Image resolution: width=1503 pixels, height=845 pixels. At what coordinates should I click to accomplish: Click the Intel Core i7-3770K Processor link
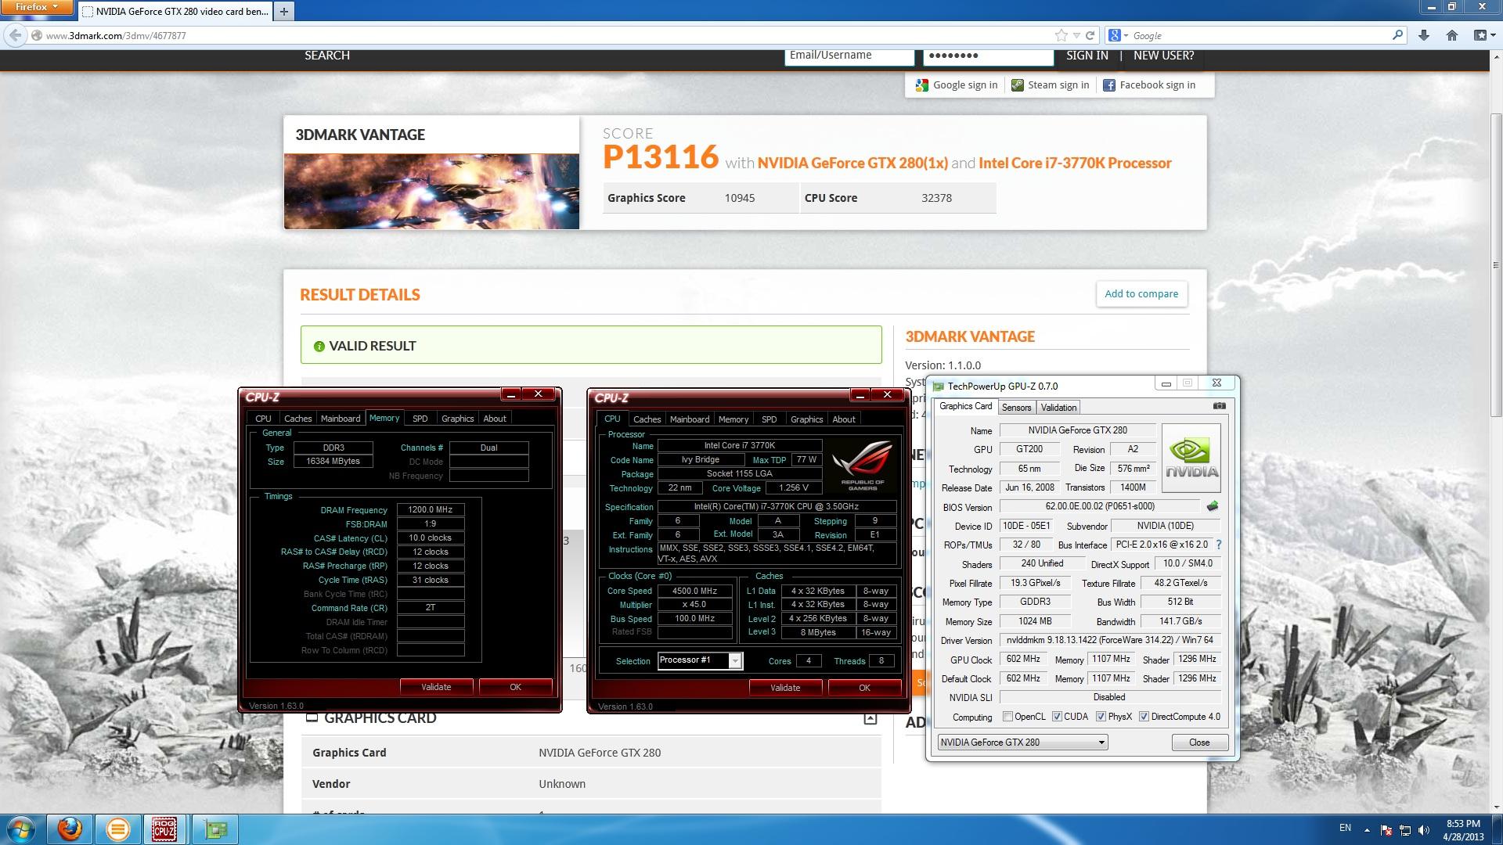(1075, 163)
